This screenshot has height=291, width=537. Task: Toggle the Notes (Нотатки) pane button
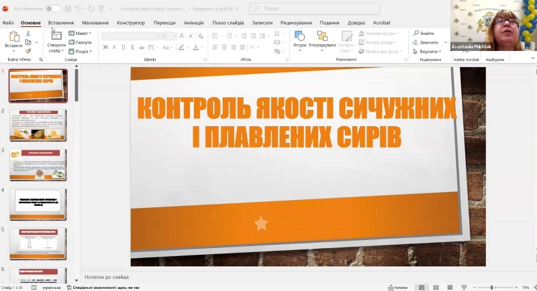[397, 287]
